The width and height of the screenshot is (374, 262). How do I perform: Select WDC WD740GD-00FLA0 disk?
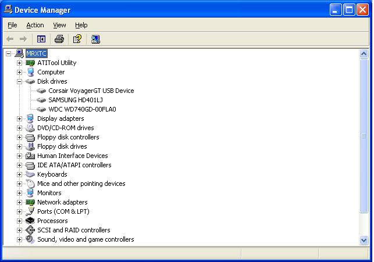pyautogui.click(x=82, y=109)
